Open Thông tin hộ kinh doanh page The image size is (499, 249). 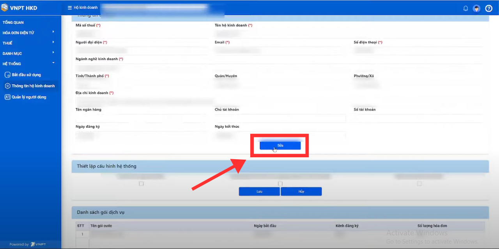point(33,86)
